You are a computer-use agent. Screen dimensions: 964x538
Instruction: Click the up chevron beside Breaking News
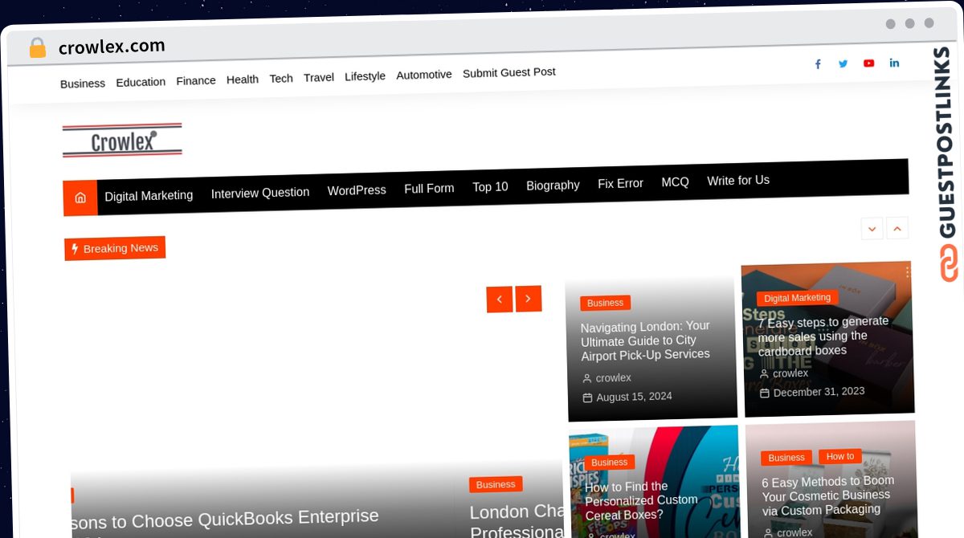pyautogui.click(x=897, y=227)
